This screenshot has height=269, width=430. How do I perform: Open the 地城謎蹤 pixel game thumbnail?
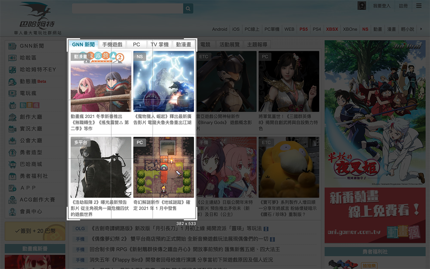pos(164,167)
